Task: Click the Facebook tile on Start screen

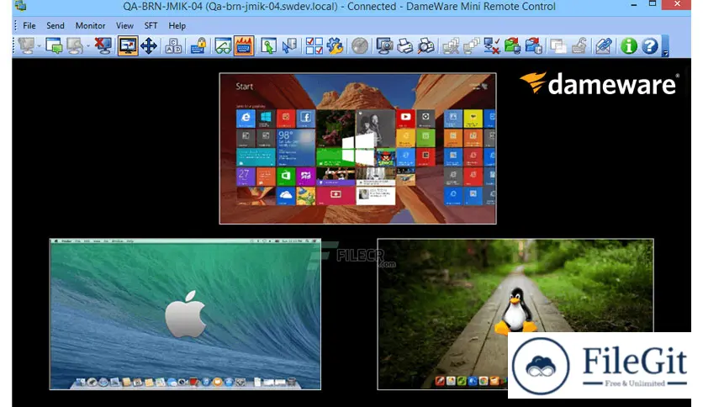Action: 305,119
